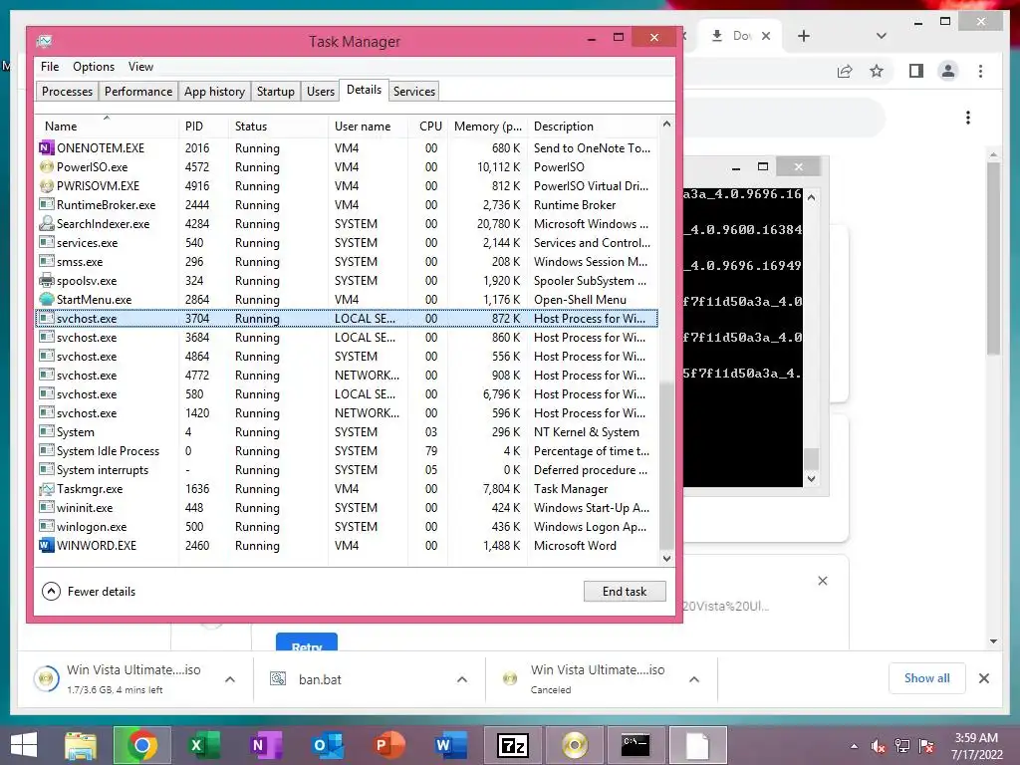Open 7-Zip from taskbar
The height and width of the screenshot is (765, 1020).
coord(512,745)
